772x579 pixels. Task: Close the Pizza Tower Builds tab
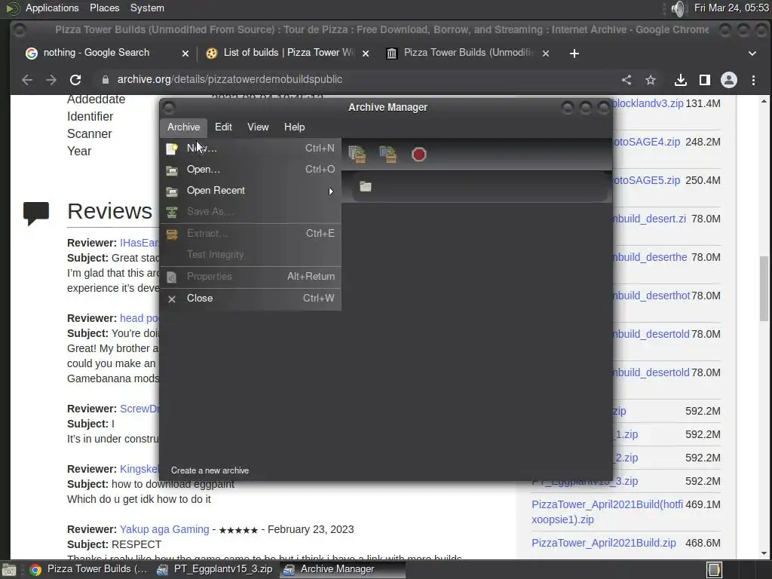point(546,54)
